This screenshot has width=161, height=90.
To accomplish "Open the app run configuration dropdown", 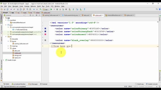I will tap(46, 9).
